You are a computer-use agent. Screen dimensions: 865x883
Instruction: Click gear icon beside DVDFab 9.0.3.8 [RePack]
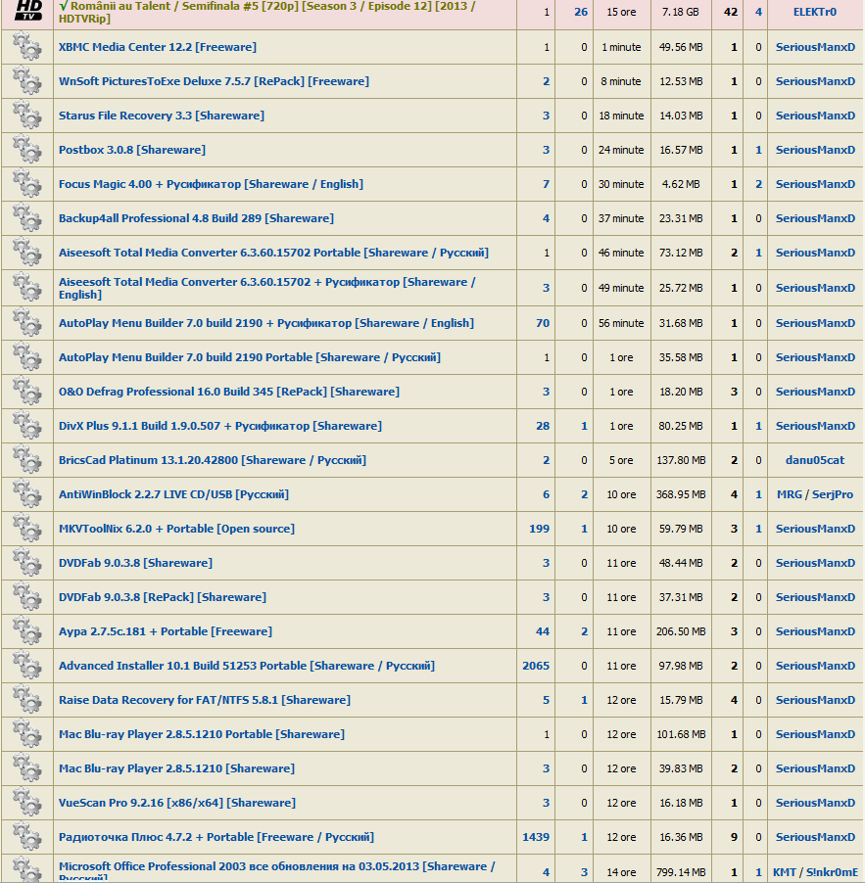click(27, 597)
